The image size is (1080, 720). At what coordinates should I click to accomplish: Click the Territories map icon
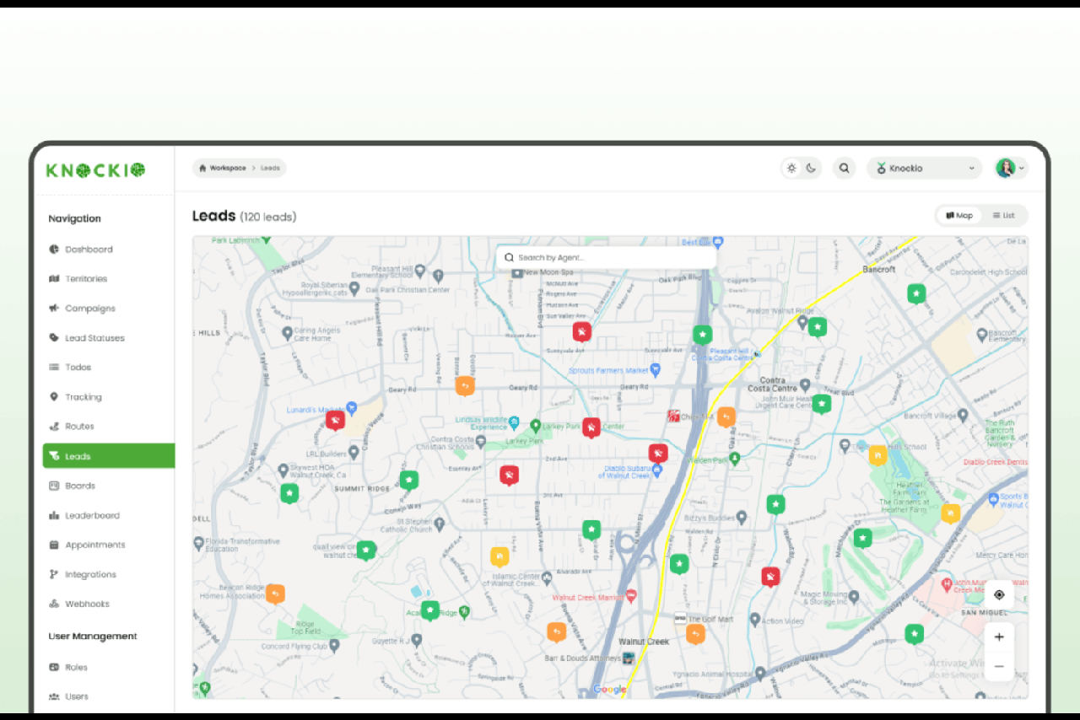click(54, 279)
